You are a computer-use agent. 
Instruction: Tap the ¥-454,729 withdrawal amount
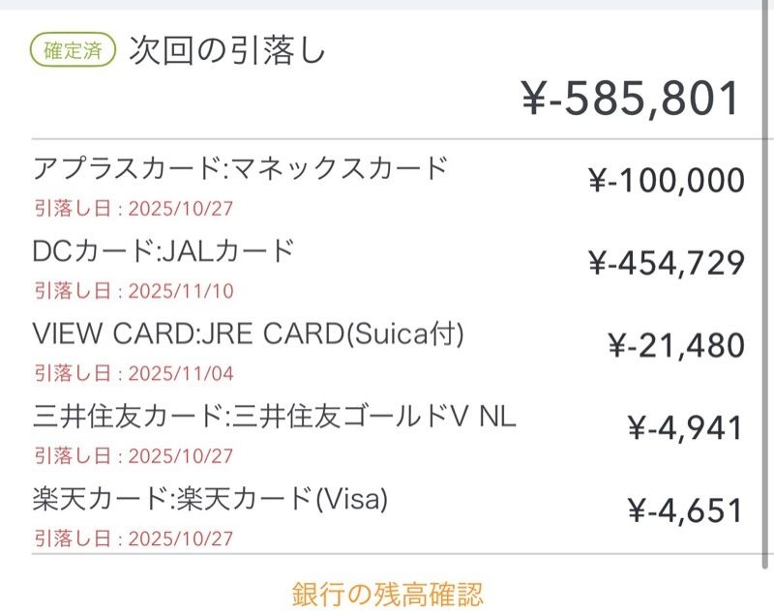pos(667,263)
